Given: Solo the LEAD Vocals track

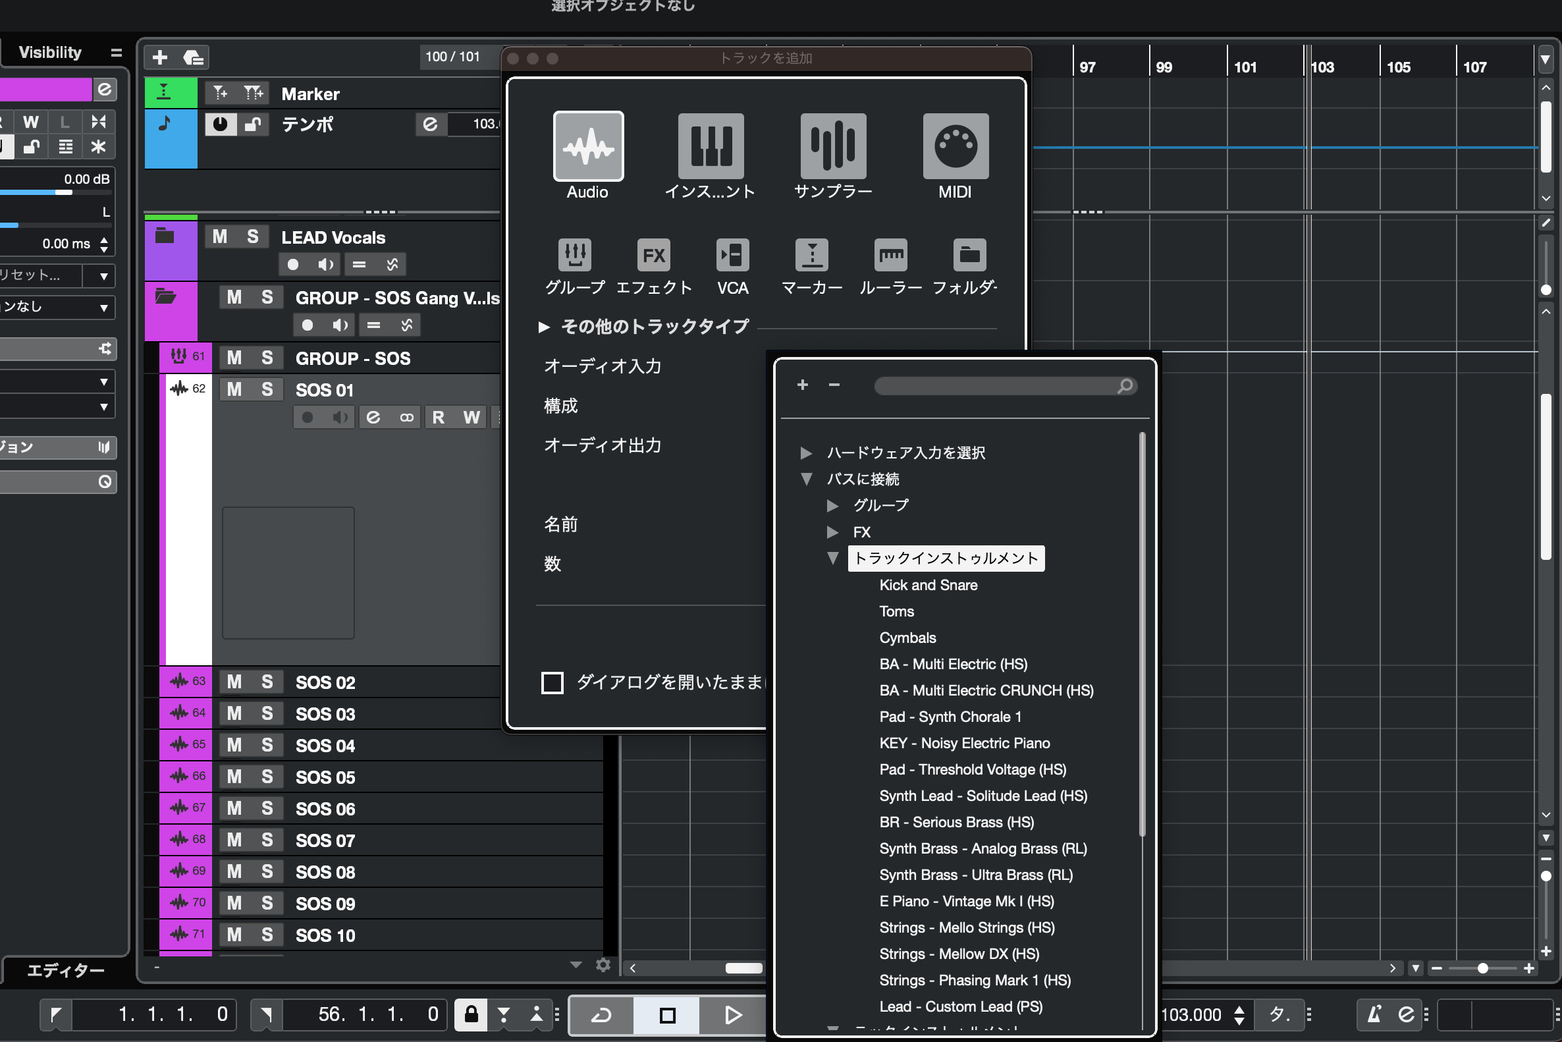Looking at the screenshot, I should pos(252,237).
